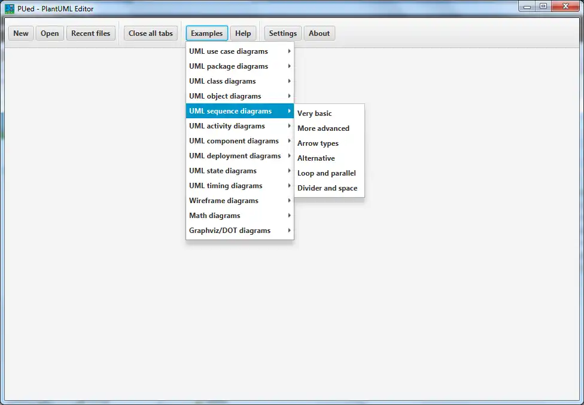Screen dimensions: 584x405
Task: Open UML state diagrams submenu
Action: (240, 171)
